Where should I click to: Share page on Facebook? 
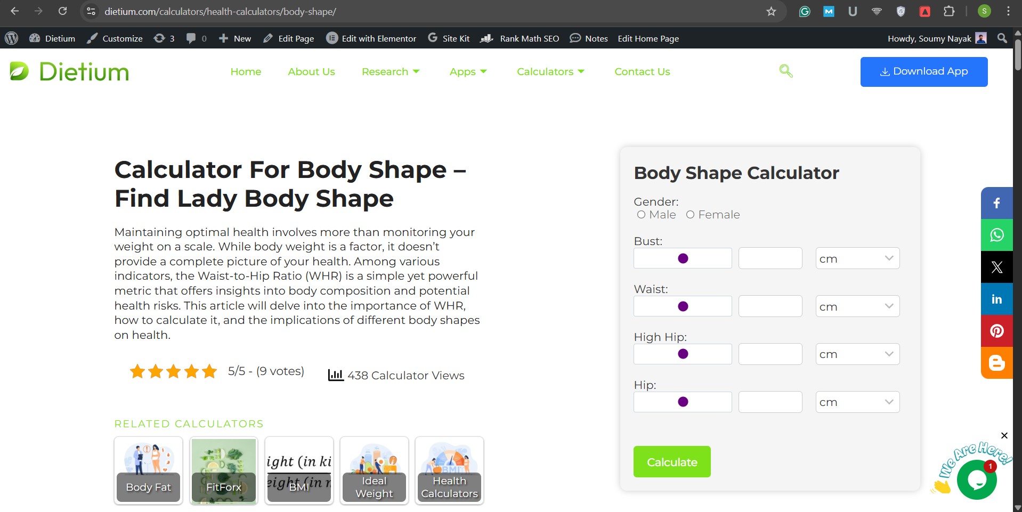[x=996, y=203]
